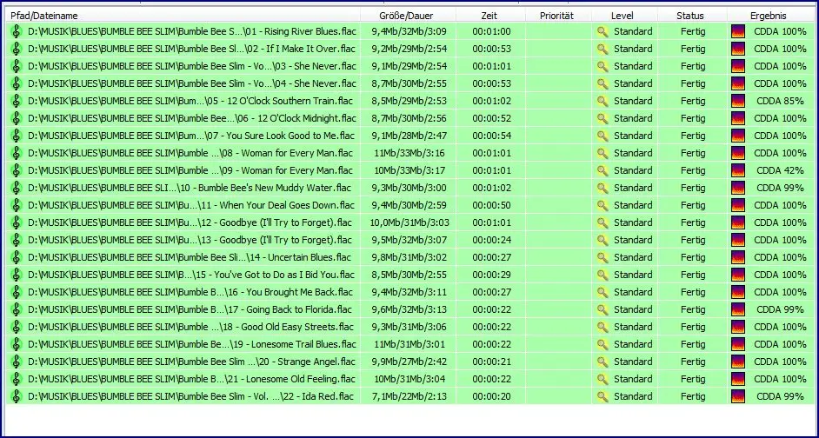The height and width of the screenshot is (438, 819).
Task: Click spectrum icon in Bumble Bee's New Muddy Water row
Action: pyautogui.click(x=737, y=188)
